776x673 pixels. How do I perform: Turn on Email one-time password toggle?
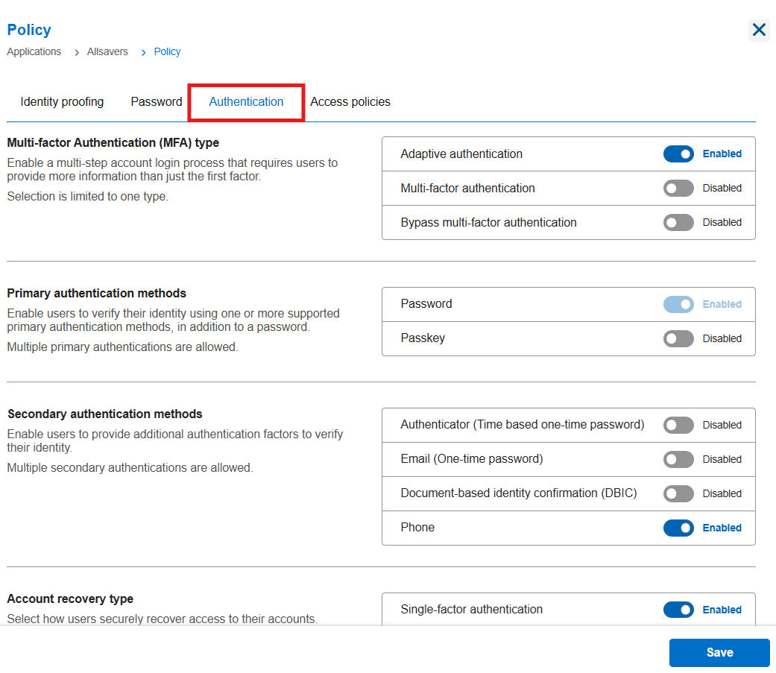click(678, 459)
